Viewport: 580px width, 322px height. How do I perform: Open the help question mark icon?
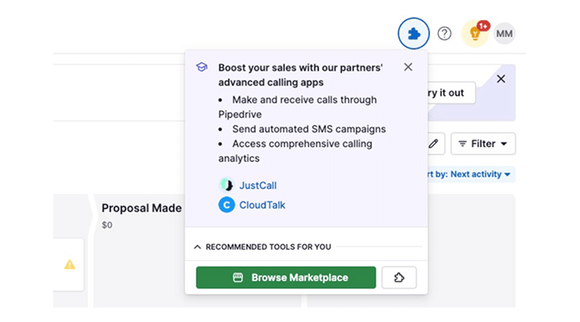pyautogui.click(x=444, y=34)
